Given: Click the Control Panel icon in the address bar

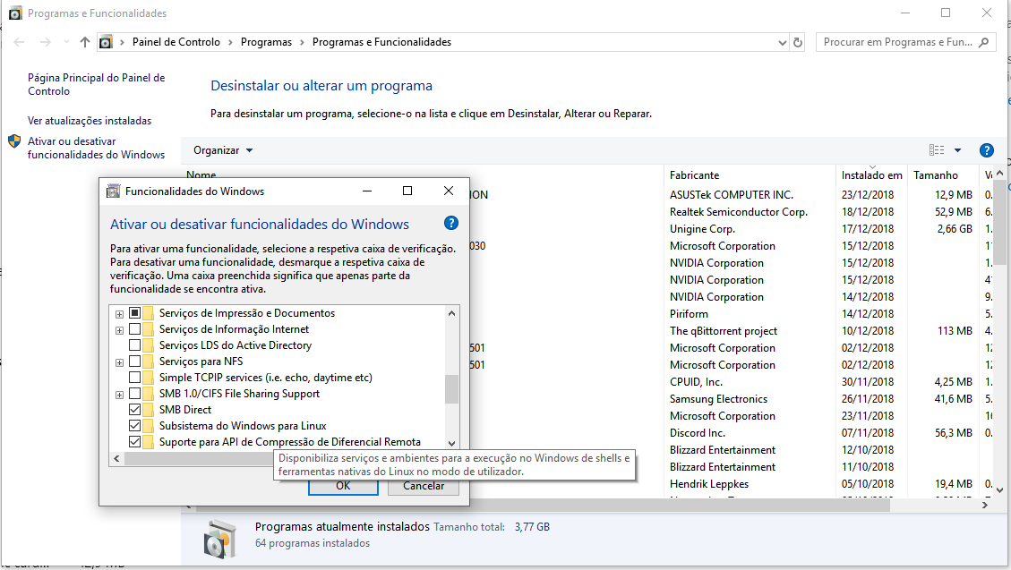Looking at the screenshot, I should click(106, 42).
